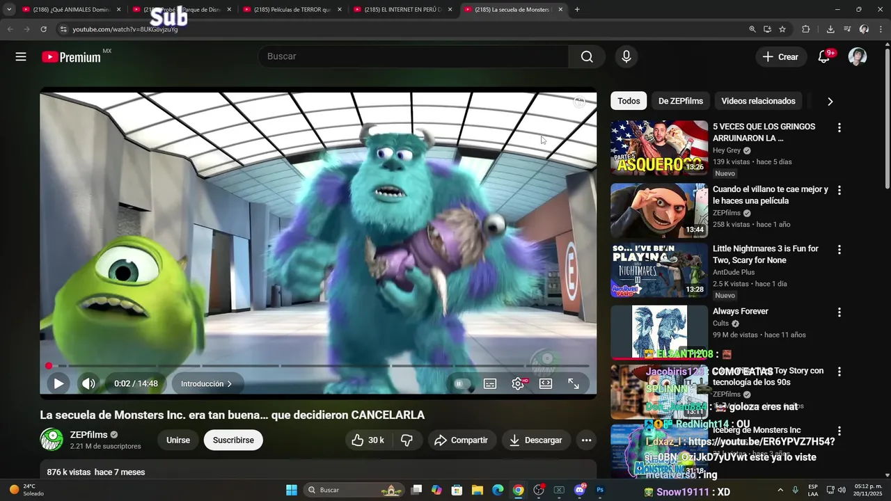Open options for Cuando el villano video
Screen dimensions: 891x501
click(839, 190)
